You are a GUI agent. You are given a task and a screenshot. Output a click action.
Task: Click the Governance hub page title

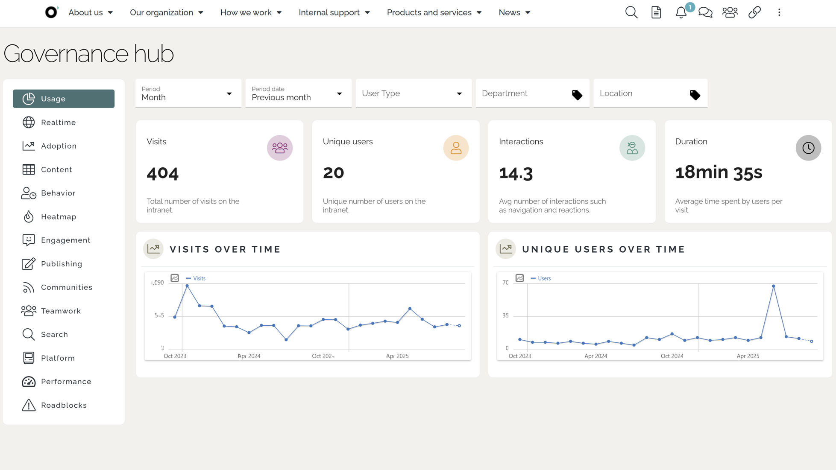coord(88,54)
